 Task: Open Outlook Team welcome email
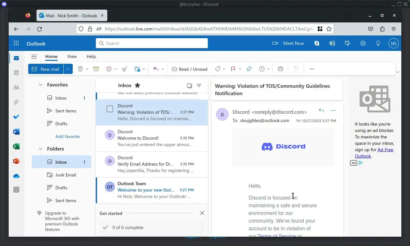[x=152, y=190]
